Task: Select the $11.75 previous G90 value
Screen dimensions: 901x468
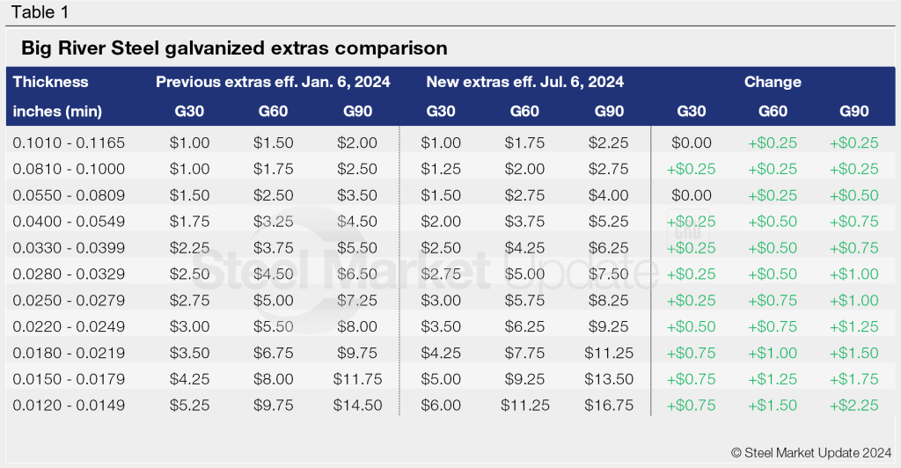Action: [357, 379]
